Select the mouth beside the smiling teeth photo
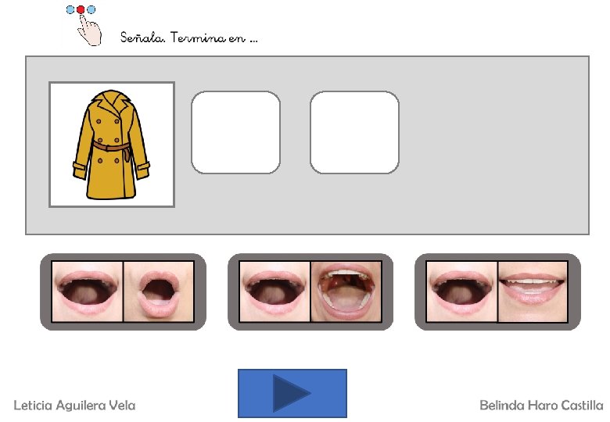Viewport: 610px width, 422px height. [x=461, y=291]
